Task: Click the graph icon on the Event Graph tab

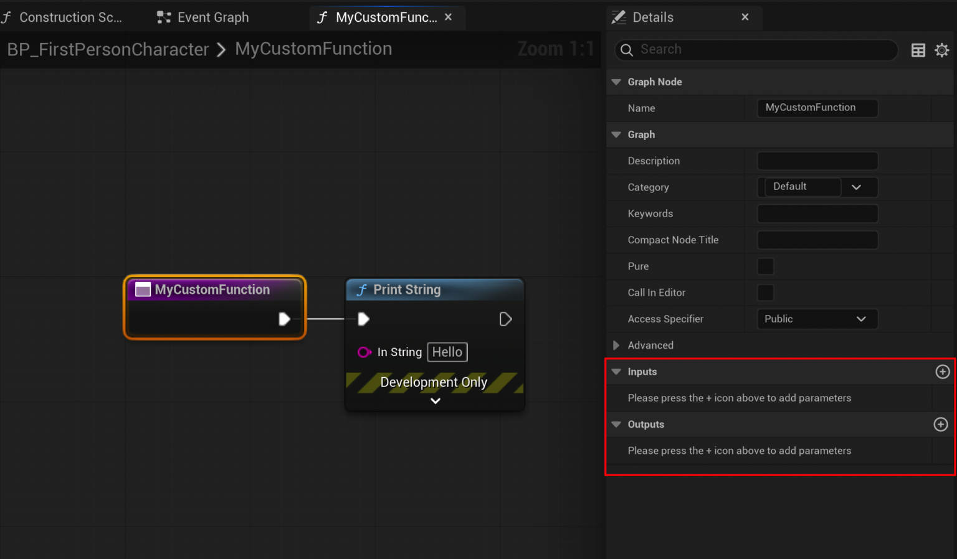Action: (x=163, y=17)
